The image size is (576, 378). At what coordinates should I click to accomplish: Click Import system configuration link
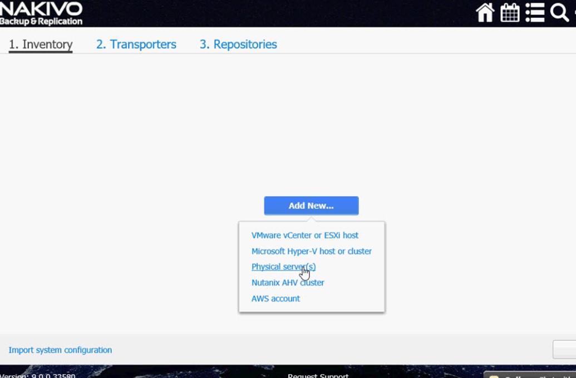[60, 350]
